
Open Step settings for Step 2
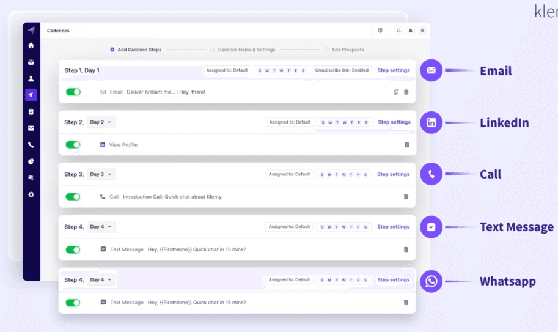coord(394,122)
